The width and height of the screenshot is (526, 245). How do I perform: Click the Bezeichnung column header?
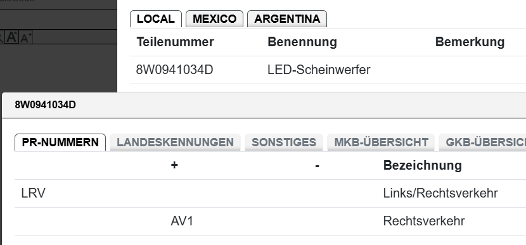point(422,165)
